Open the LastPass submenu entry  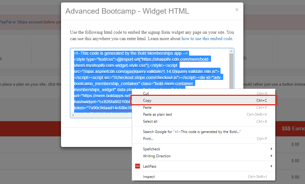(203, 166)
